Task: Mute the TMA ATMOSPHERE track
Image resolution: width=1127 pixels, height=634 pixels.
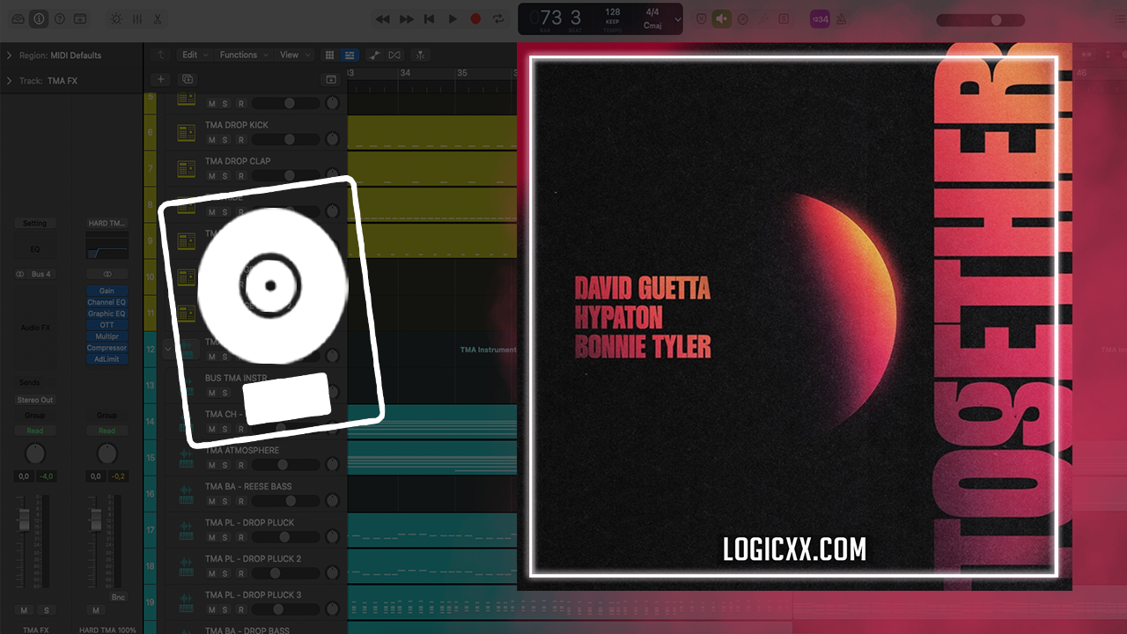Action: (x=211, y=465)
